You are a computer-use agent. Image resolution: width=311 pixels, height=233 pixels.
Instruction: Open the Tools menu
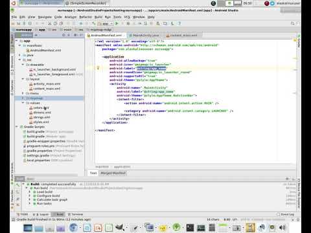117,17
